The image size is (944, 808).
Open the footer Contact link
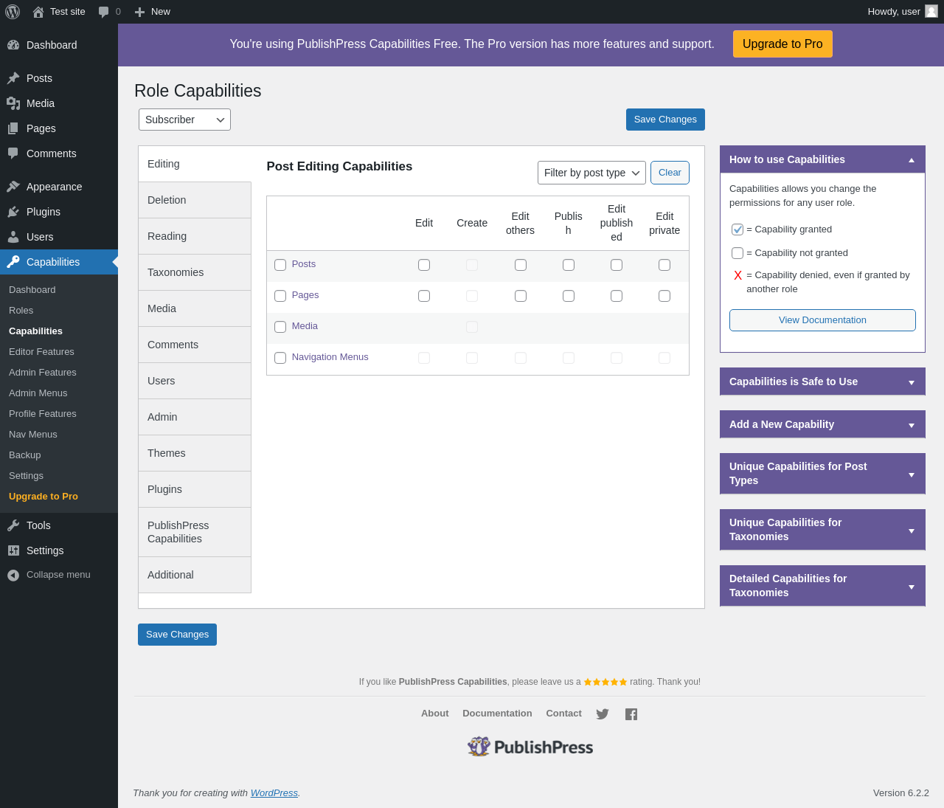563,714
